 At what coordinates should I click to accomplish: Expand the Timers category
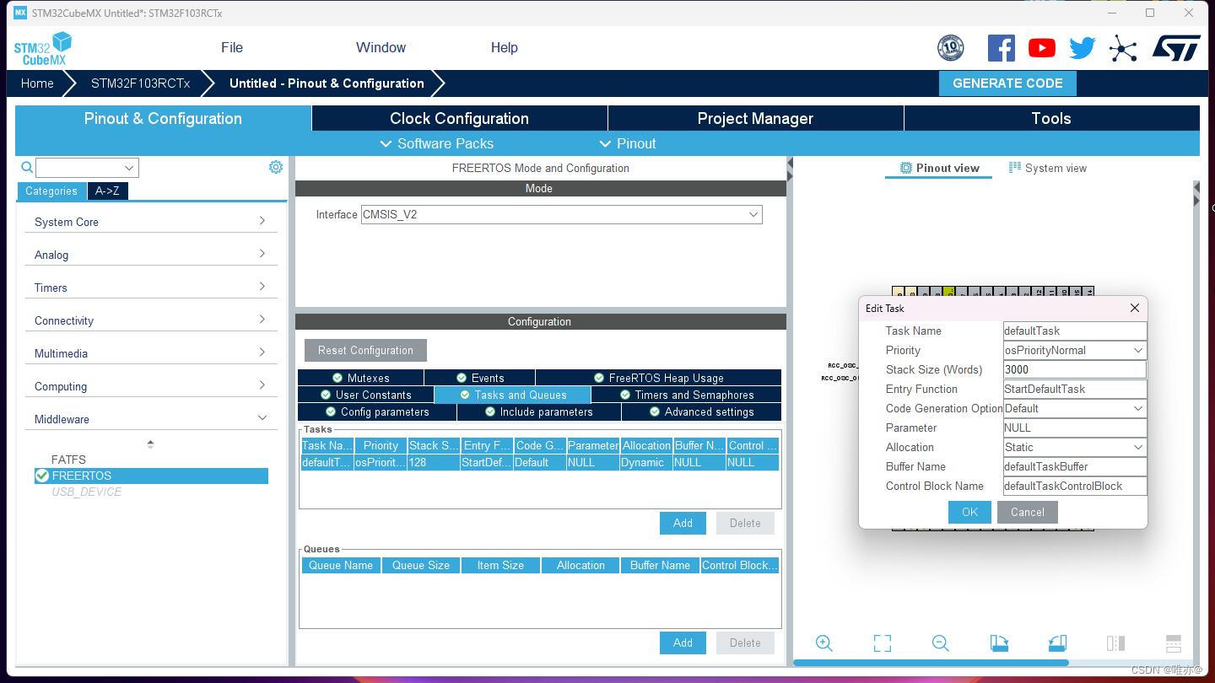tap(150, 288)
